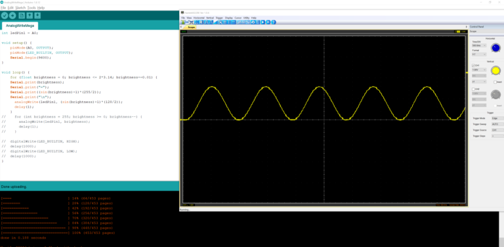Click the R reference toolbar icon

(201, 22)
